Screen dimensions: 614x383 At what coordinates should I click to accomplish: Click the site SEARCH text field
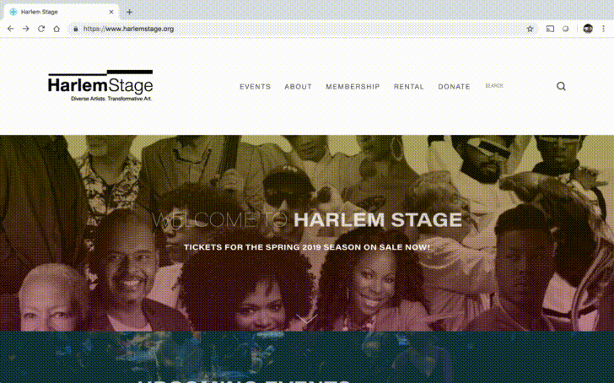(x=517, y=86)
